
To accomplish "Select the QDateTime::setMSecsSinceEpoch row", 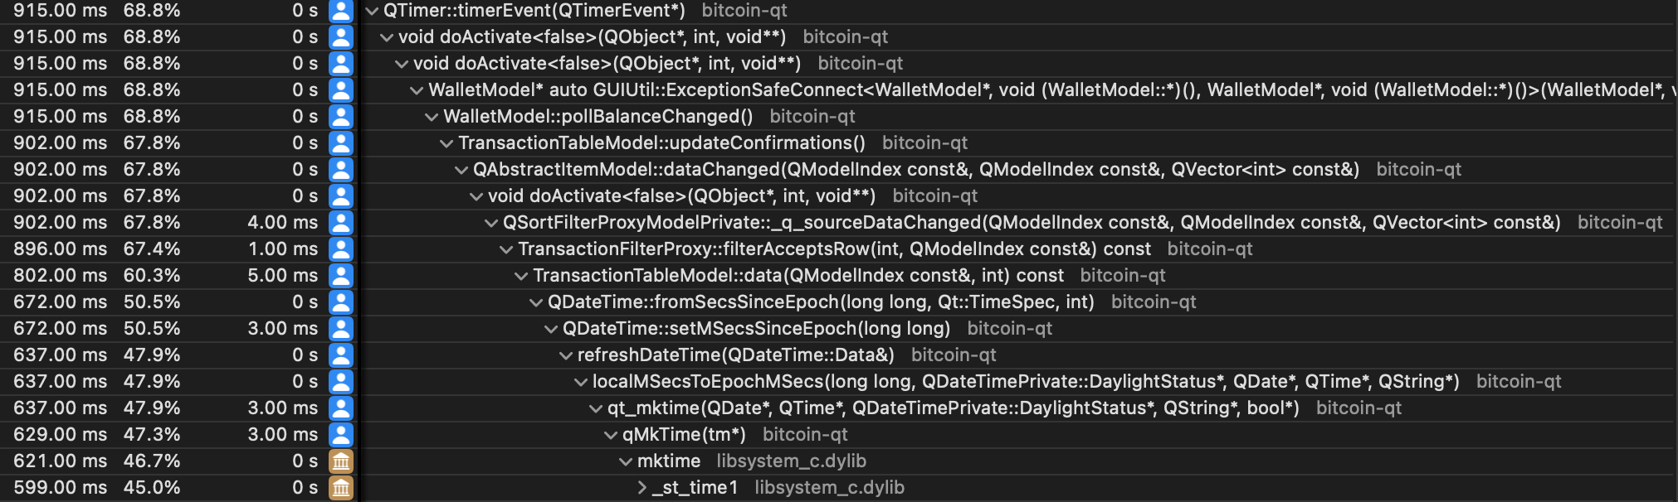I will (x=756, y=329).
